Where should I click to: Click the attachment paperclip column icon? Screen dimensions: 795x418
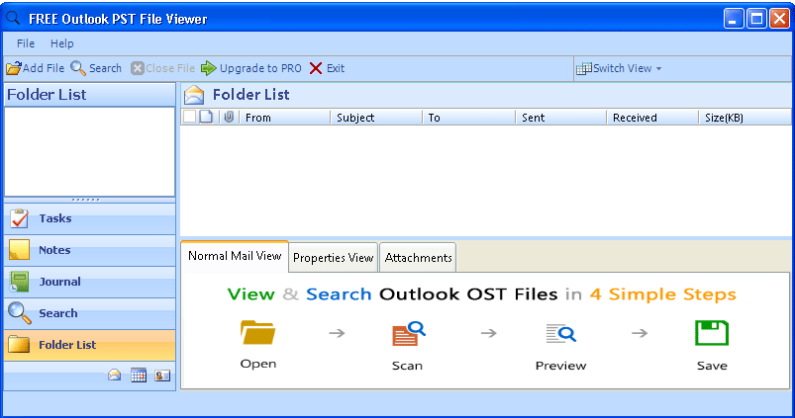[229, 117]
